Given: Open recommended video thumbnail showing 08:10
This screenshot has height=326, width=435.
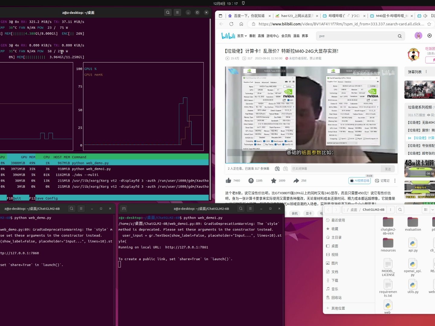Looking at the screenshot, I should tap(420, 168).
